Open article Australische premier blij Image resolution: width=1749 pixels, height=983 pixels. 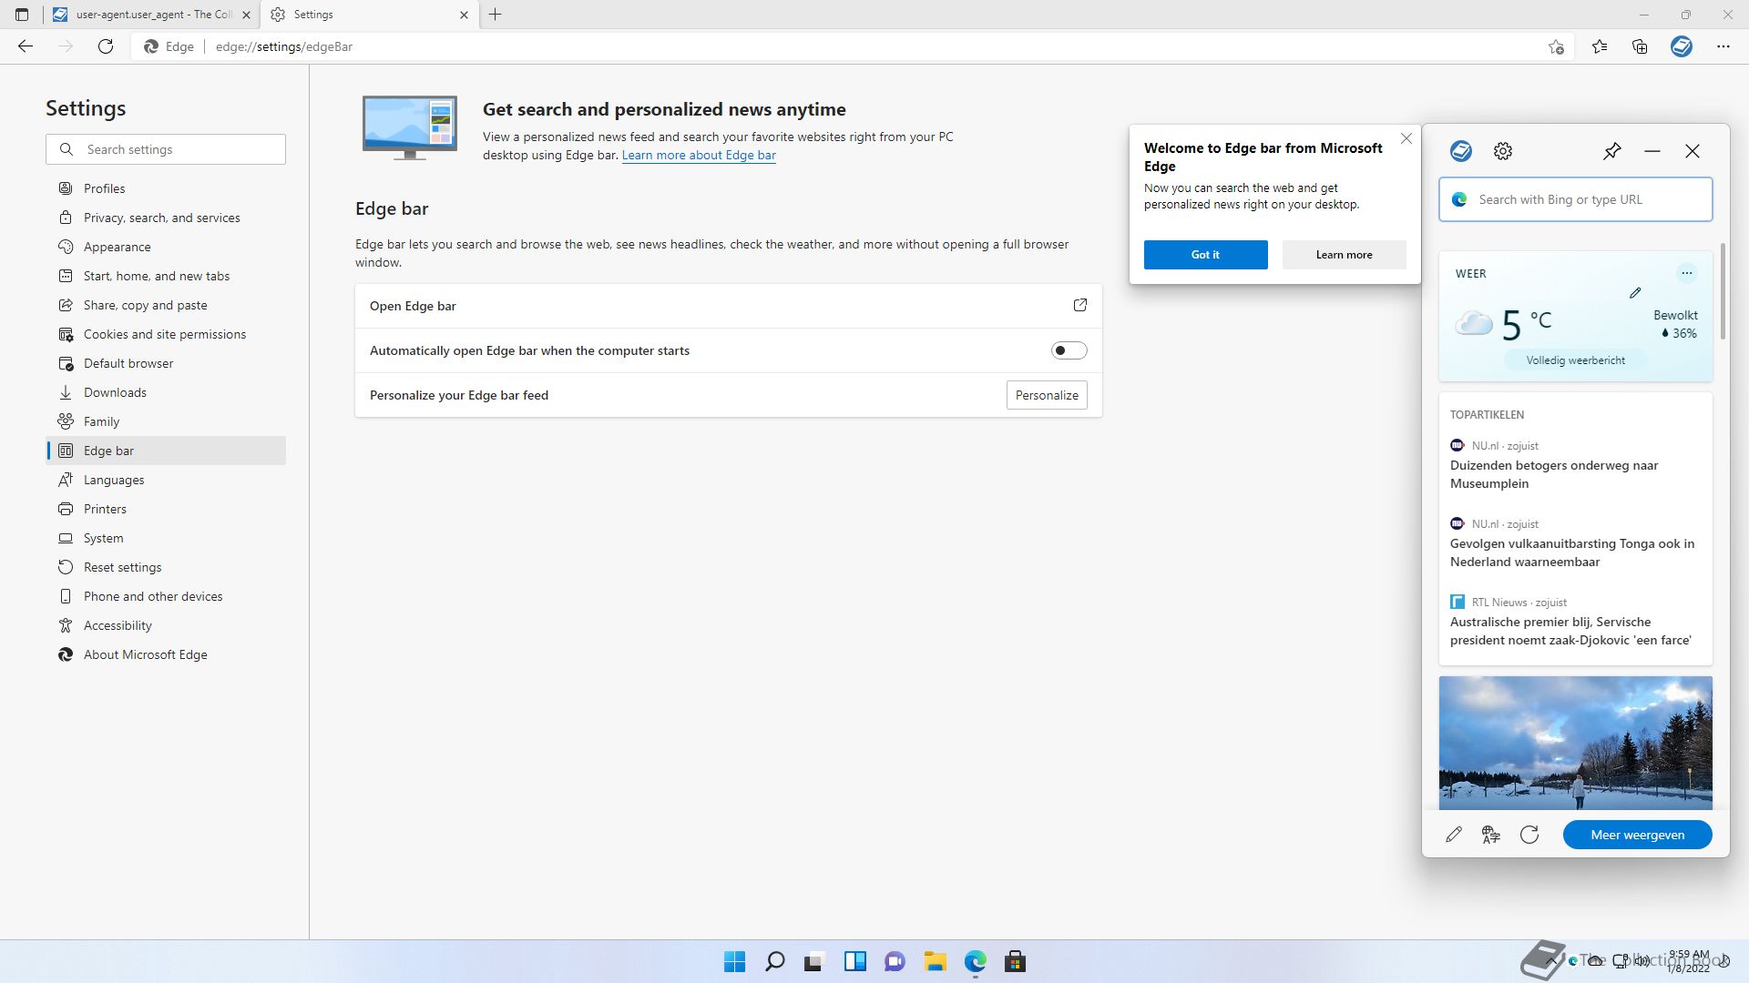(1570, 631)
